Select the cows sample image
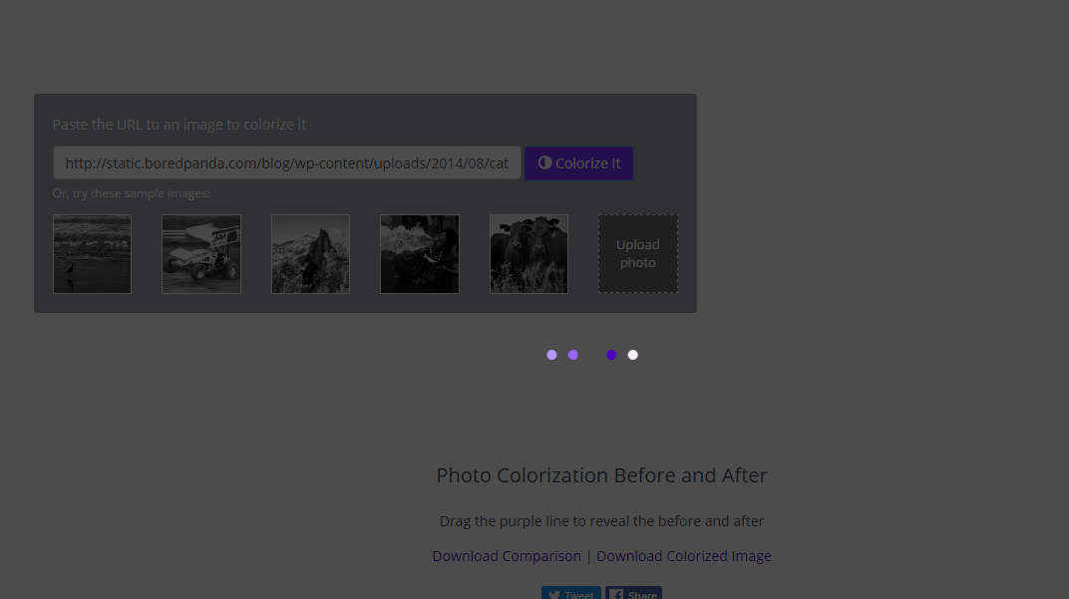 (529, 254)
